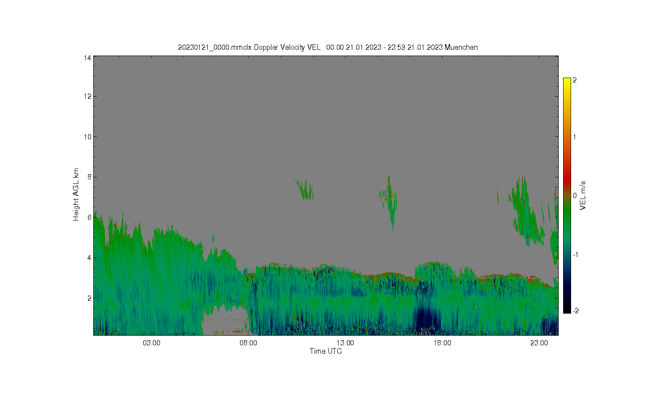Click the 10 height tick label
The image size is (663, 397).
[x=88, y=137]
